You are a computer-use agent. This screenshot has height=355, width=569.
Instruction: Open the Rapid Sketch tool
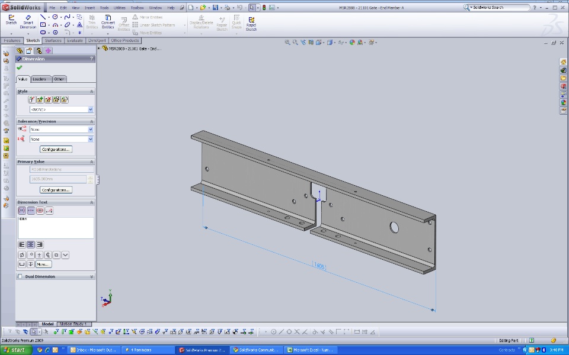[251, 23]
